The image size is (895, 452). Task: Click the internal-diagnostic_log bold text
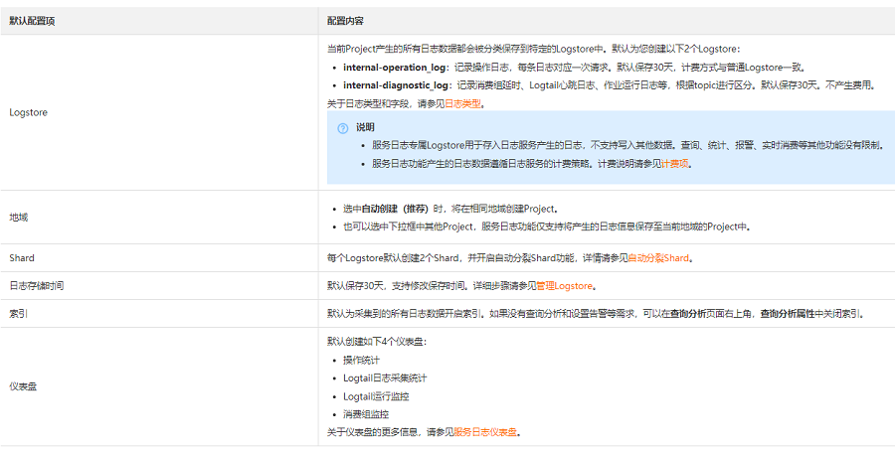tap(396, 85)
